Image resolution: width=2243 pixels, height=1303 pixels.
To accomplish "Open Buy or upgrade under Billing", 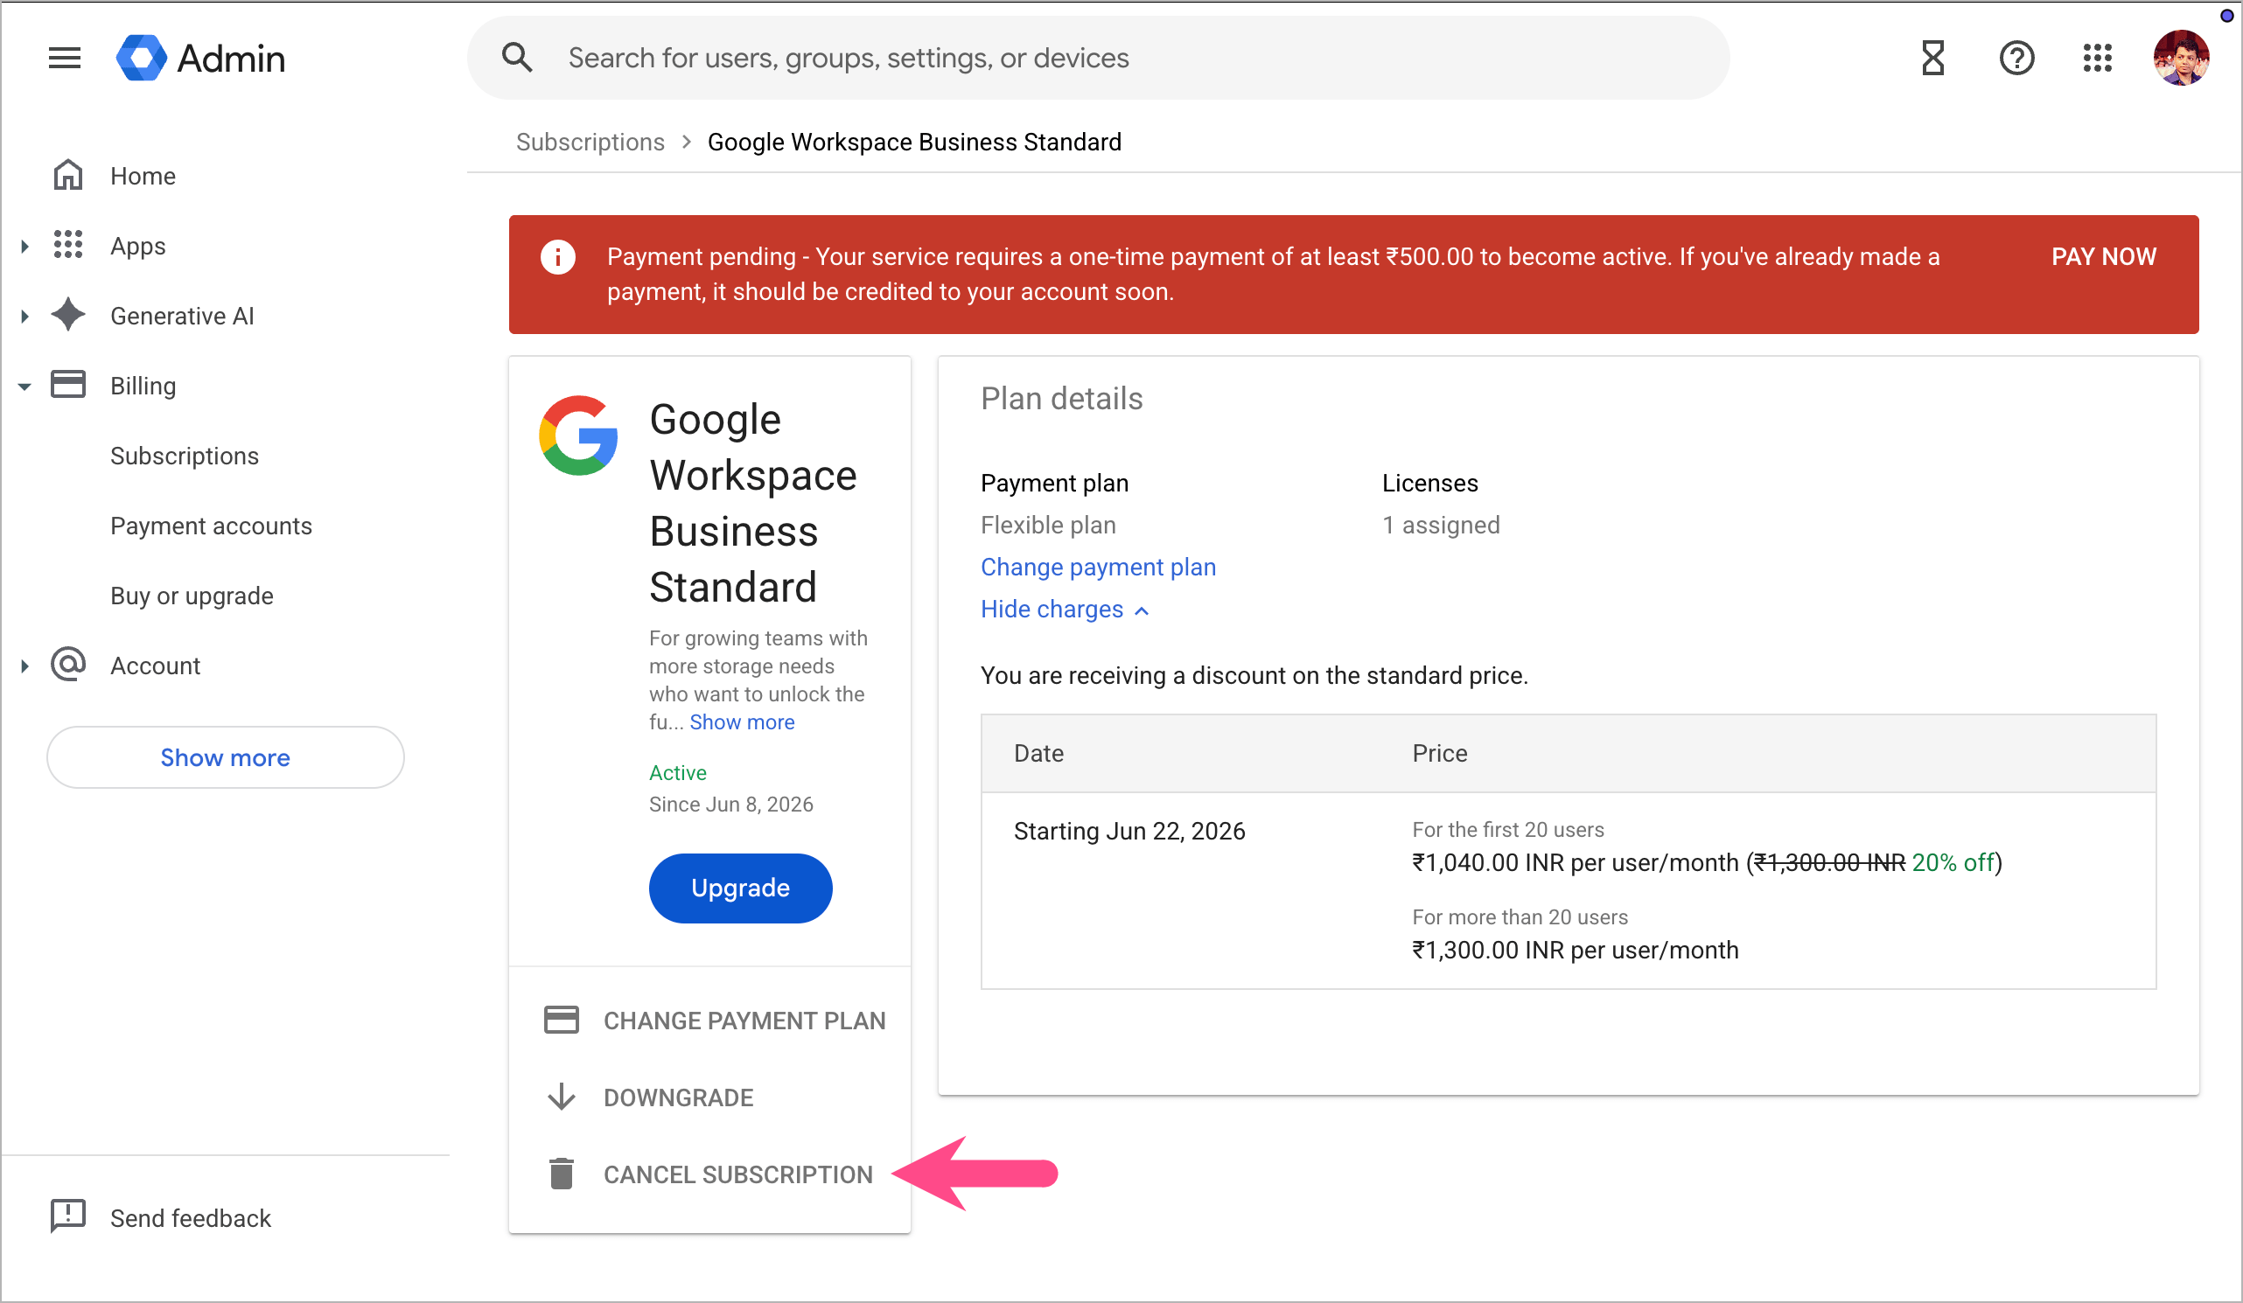I will (x=192, y=596).
